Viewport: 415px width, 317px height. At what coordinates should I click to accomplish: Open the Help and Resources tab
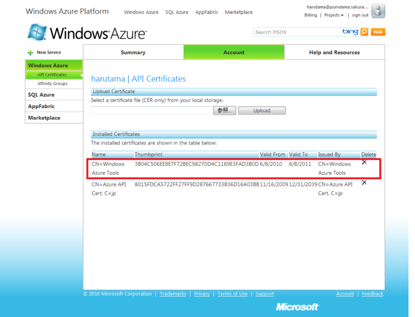pyautogui.click(x=334, y=52)
